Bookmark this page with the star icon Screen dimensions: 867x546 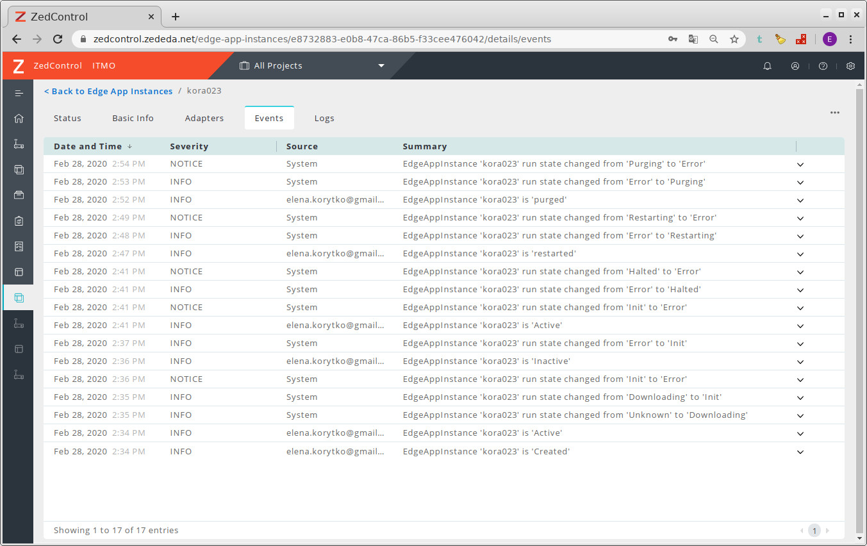[x=734, y=39]
